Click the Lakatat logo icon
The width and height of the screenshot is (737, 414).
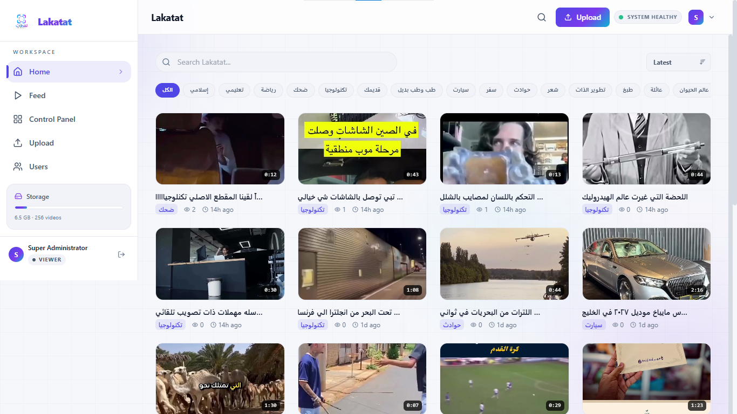pyautogui.click(x=21, y=22)
